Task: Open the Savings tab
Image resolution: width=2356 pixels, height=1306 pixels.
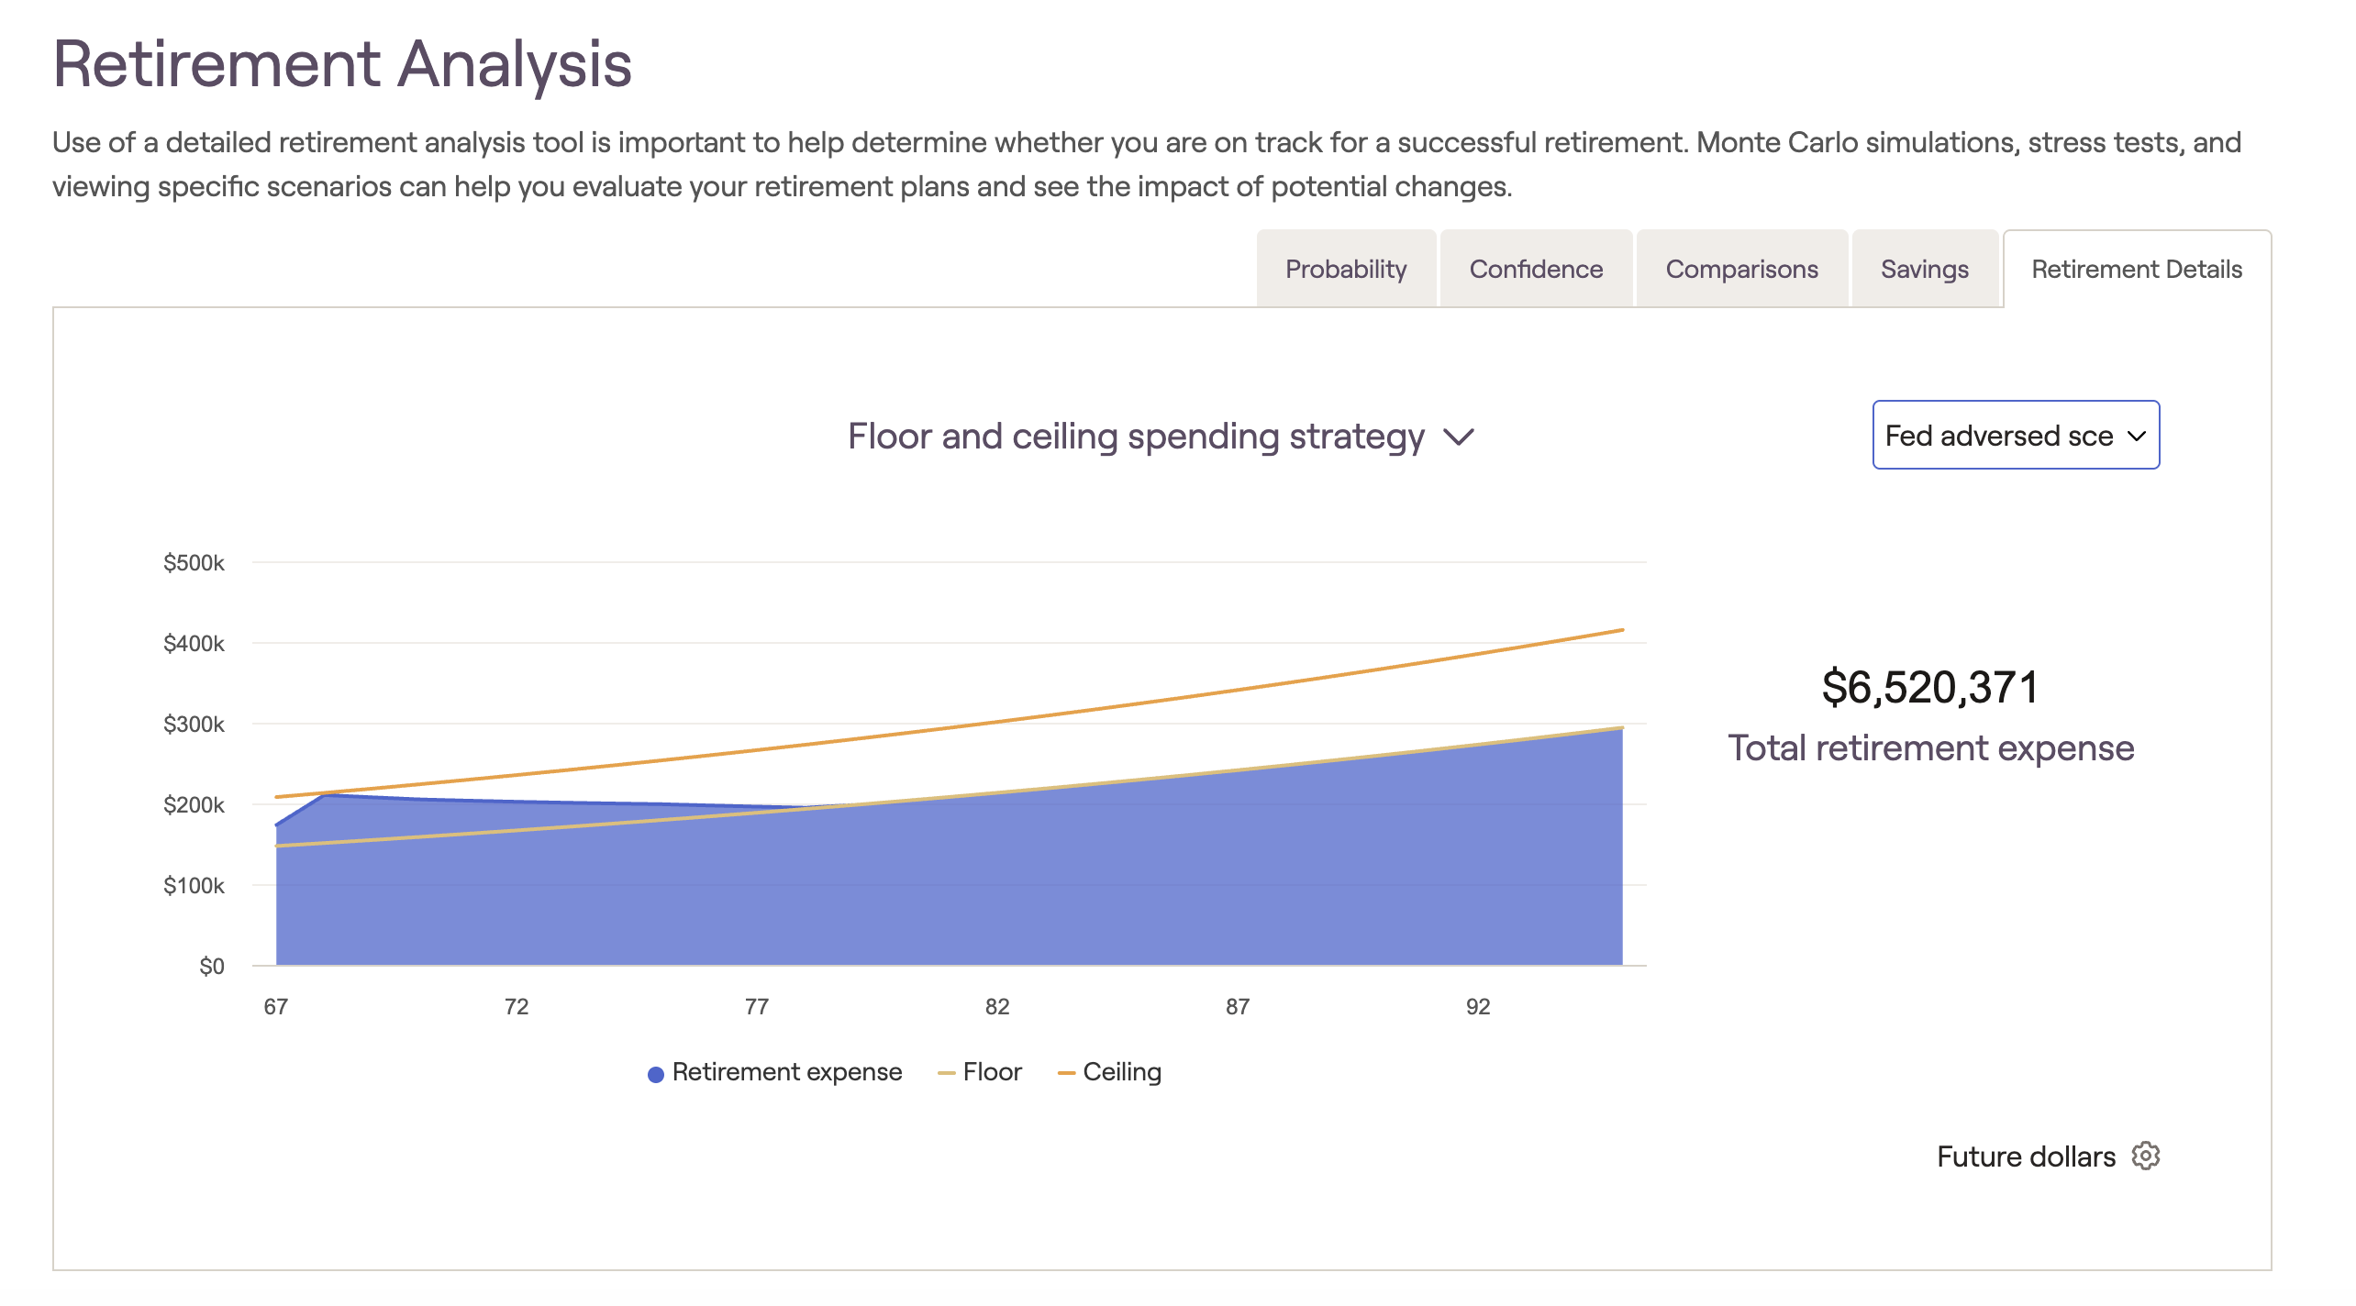Action: coord(1925,269)
